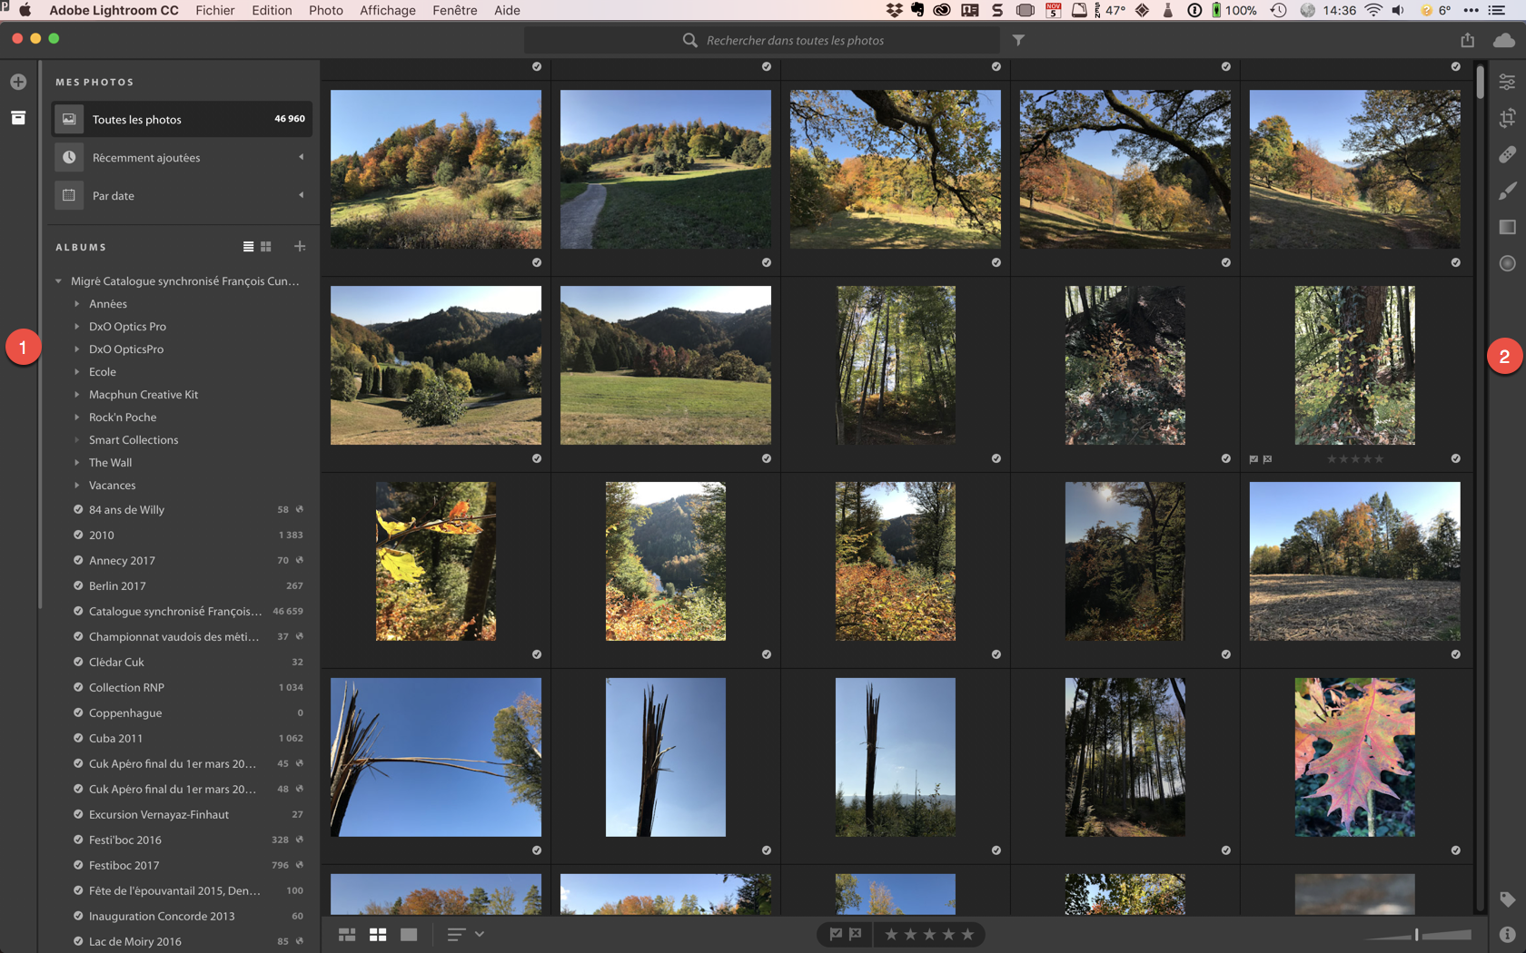Image resolution: width=1526 pixels, height=953 pixels.
Task: Open Dropbox menu bar icon
Action: pyautogui.click(x=894, y=10)
